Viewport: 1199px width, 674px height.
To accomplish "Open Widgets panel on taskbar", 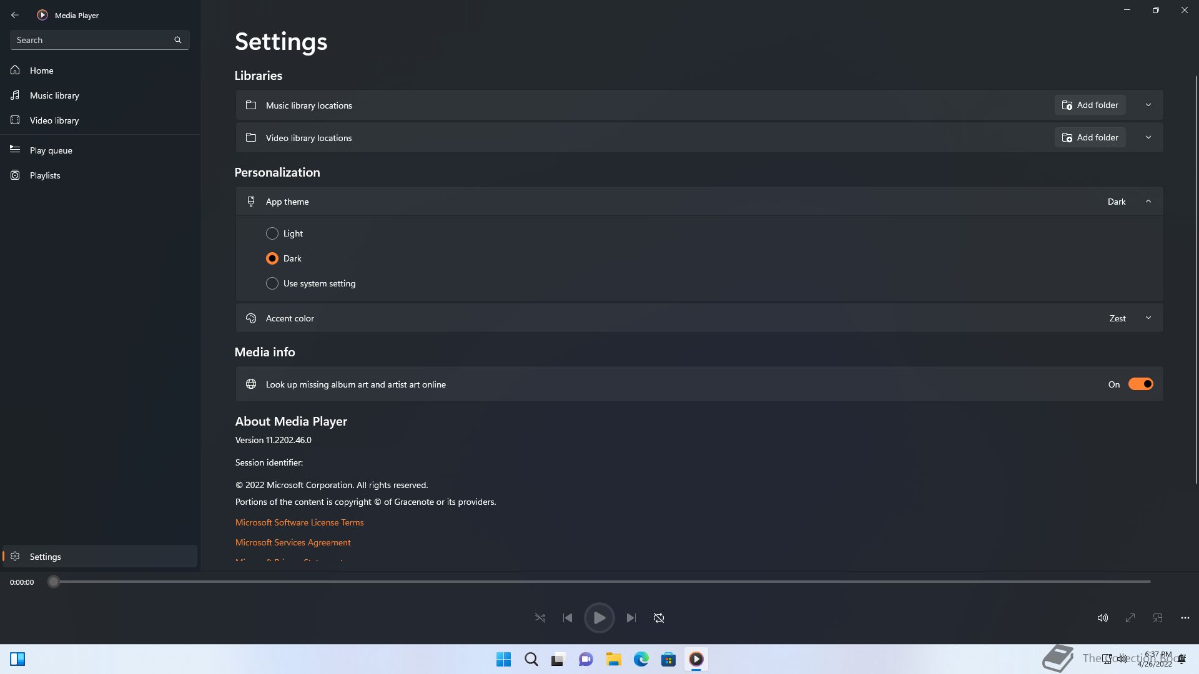I will (17, 659).
